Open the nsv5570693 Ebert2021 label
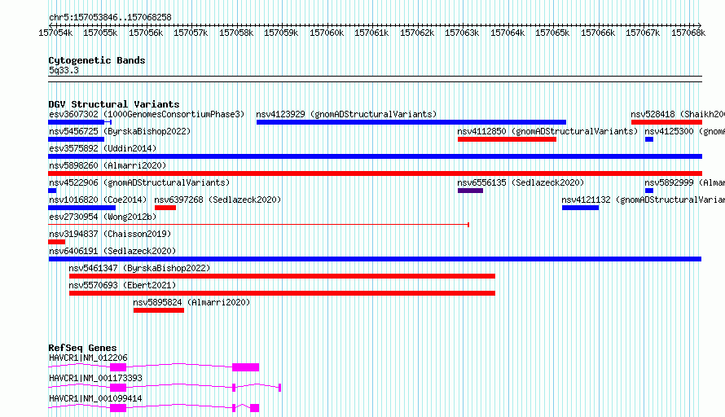The height and width of the screenshot is (417, 725). coord(122,285)
